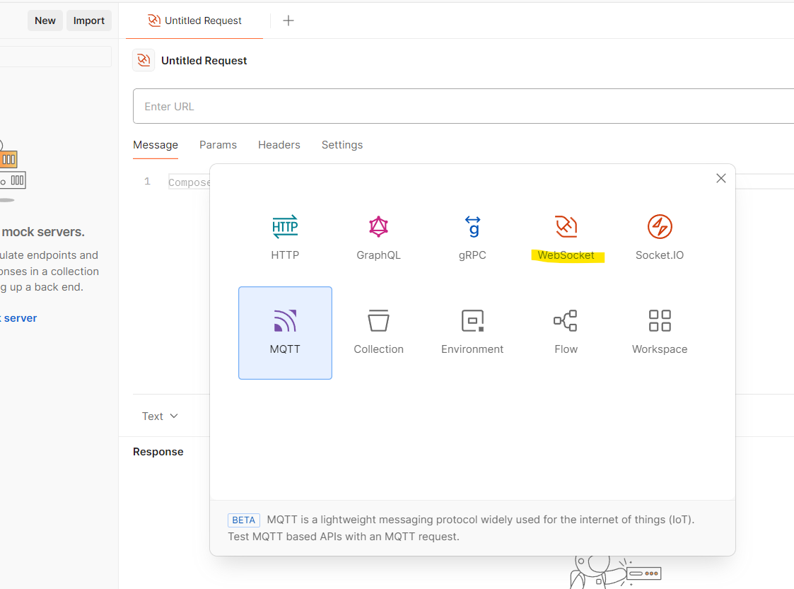Click the partially visible 'server' link

pyautogui.click(x=21, y=318)
